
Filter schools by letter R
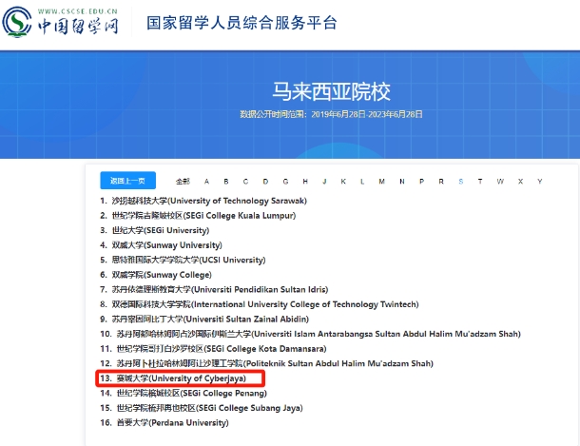coord(441,182)
